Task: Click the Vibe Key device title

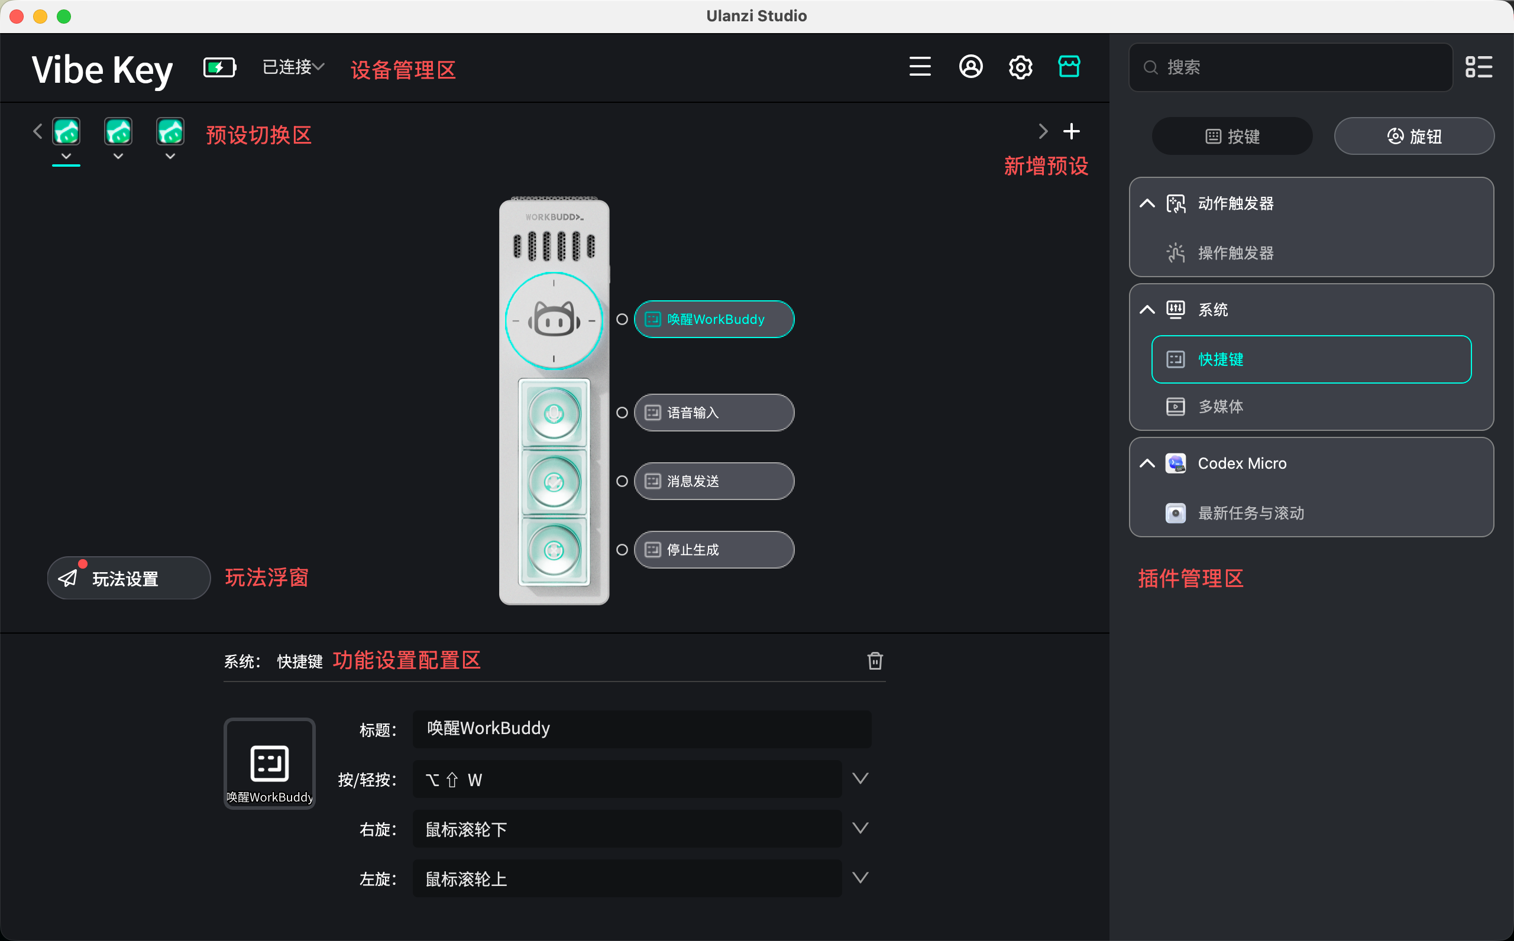Action: [x=102, y=70]
